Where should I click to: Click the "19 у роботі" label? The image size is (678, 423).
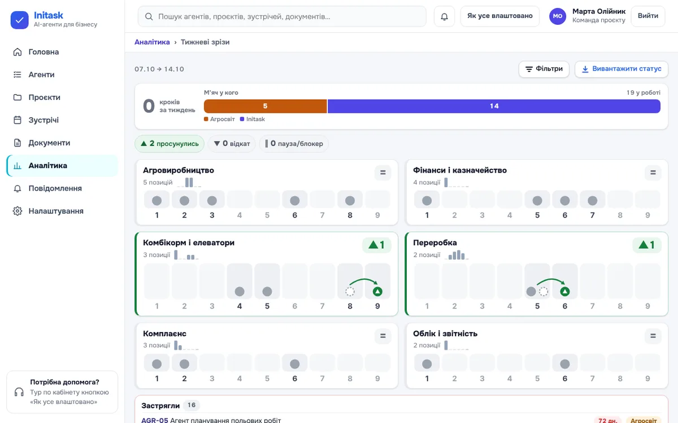coord(644,92)
